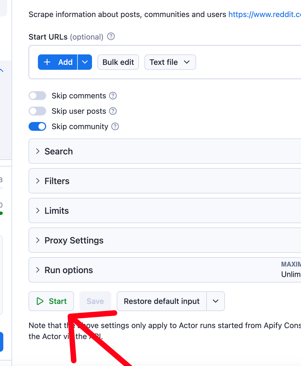Open the reddit.com link
Image resolution: width=301 pixels, height=366 pixels.
pyautogui.click(x=264, y=14)
